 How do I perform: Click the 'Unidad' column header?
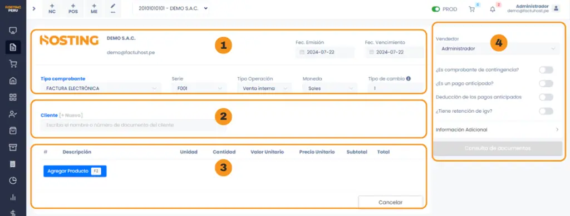(x=189, y=152)
